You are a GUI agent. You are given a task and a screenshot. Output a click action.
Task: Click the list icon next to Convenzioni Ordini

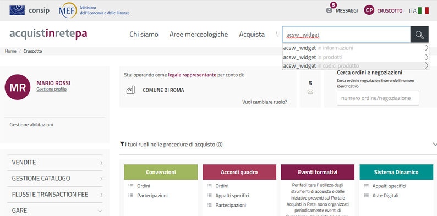[131, 186]
